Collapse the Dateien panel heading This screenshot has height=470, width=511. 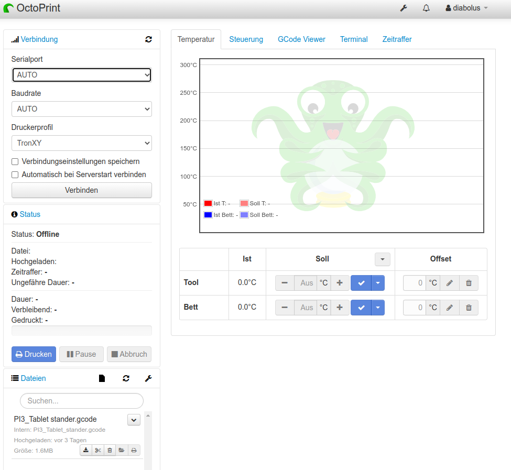33,378
